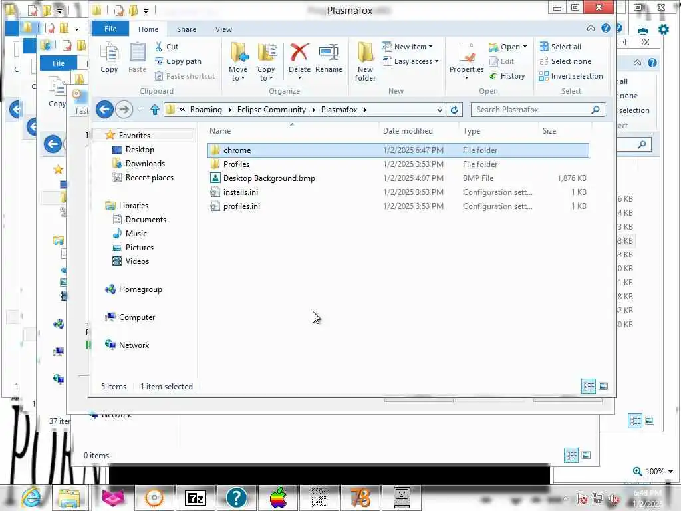Click the Copy icon in Plasmafox ribbon
This screenshot has width=681, height=511.
coord(109,57)
